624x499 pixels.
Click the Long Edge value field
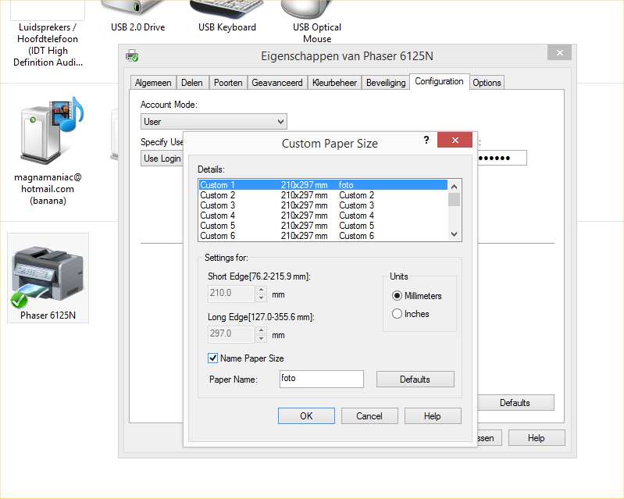coord(231,334)
